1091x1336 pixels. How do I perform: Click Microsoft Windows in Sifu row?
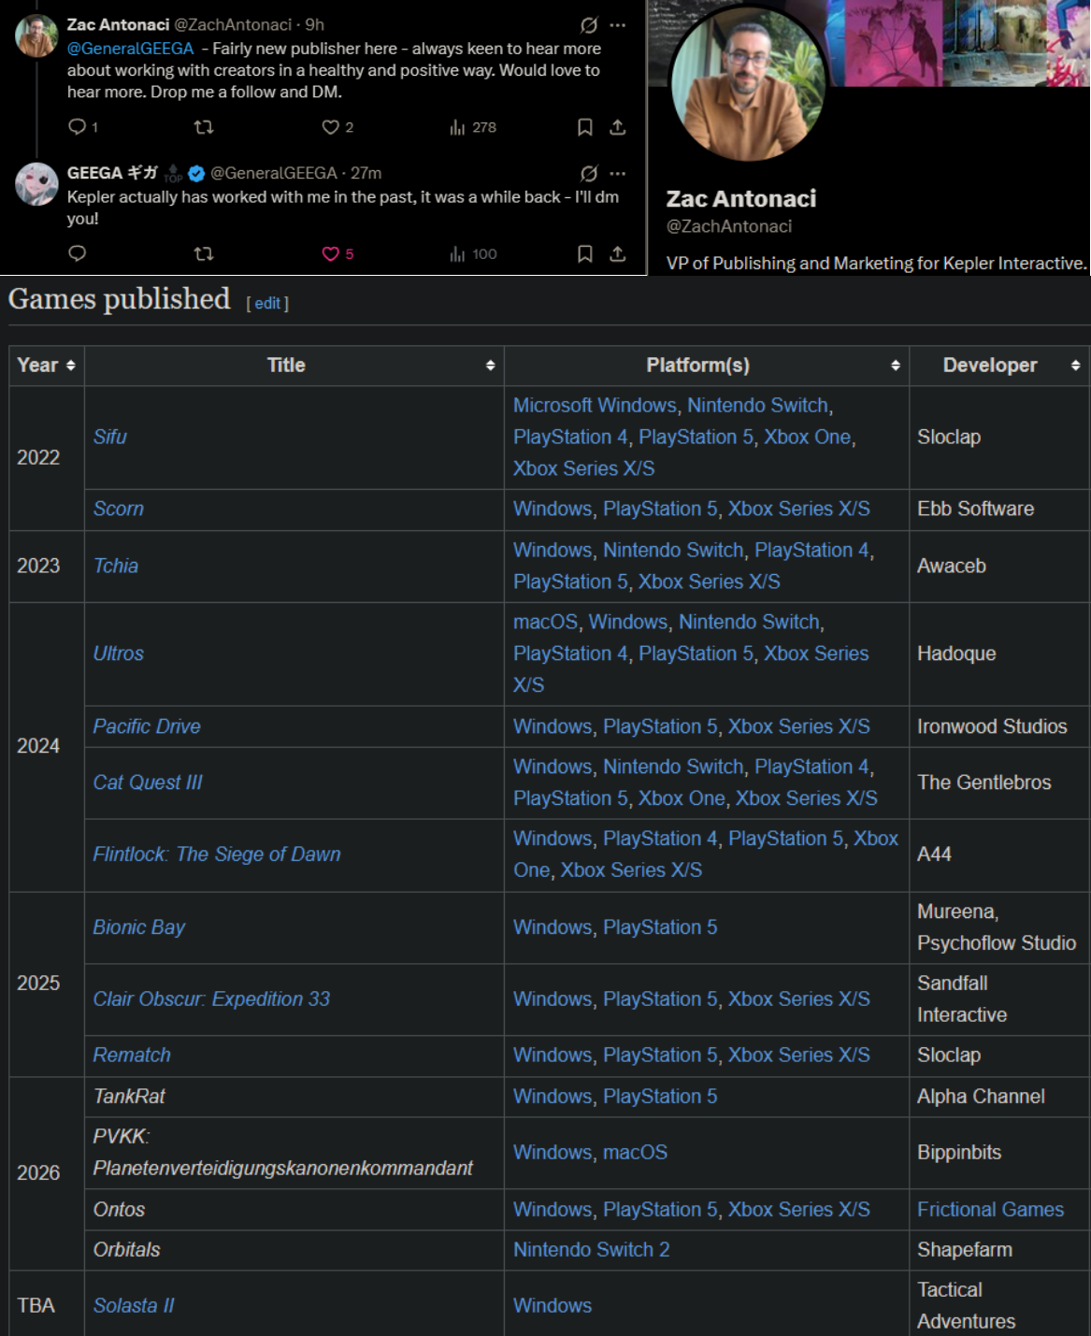[x=595, y=406]
